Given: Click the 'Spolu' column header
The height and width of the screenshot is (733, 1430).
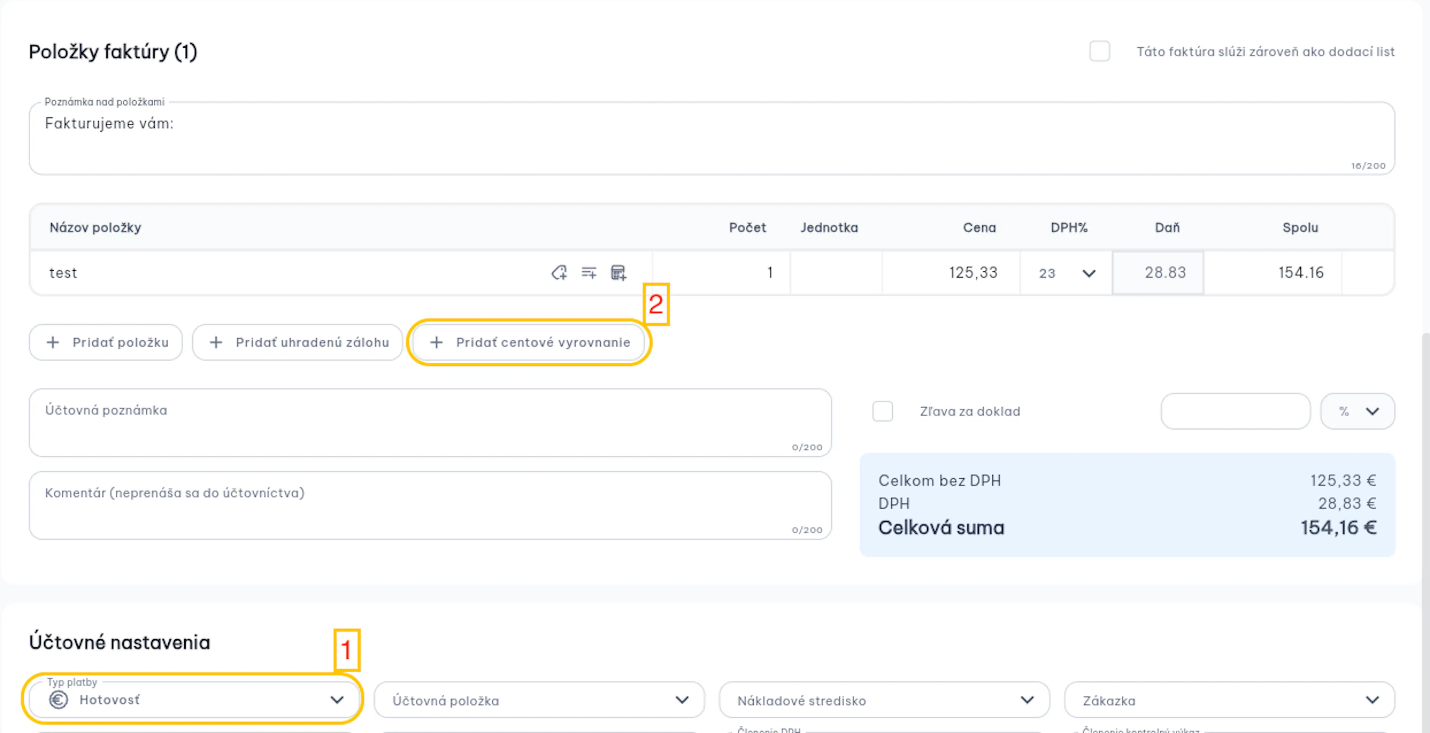Looking at the screenshot, I should click(1300, 227).
